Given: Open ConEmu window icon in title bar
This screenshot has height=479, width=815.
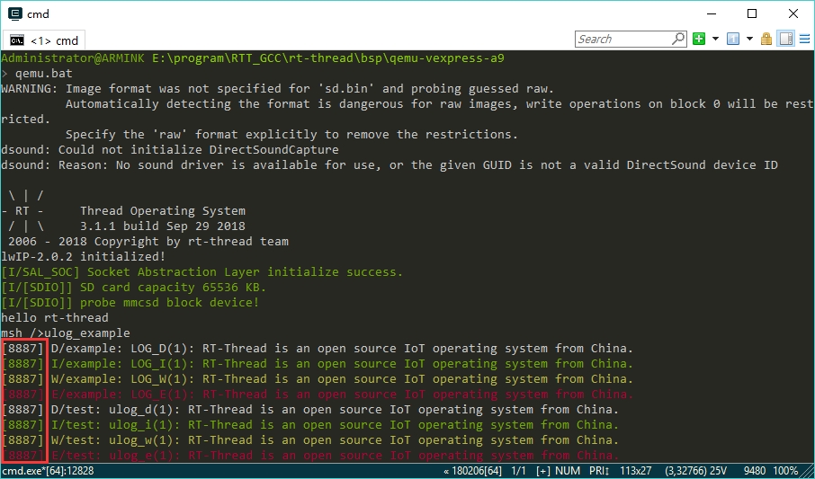Looking at the screenshot, I should pyautogui.click(x=15, y=13).
